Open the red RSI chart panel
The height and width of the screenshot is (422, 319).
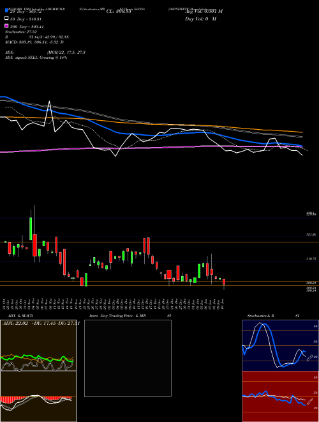click(x=280, y=396)
